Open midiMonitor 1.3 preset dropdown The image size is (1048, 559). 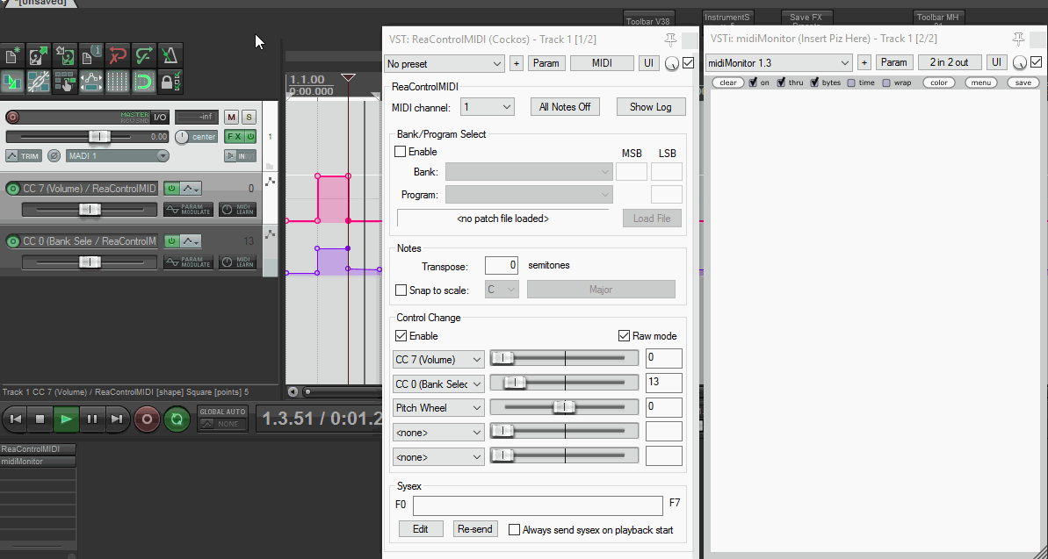[778, 63]
